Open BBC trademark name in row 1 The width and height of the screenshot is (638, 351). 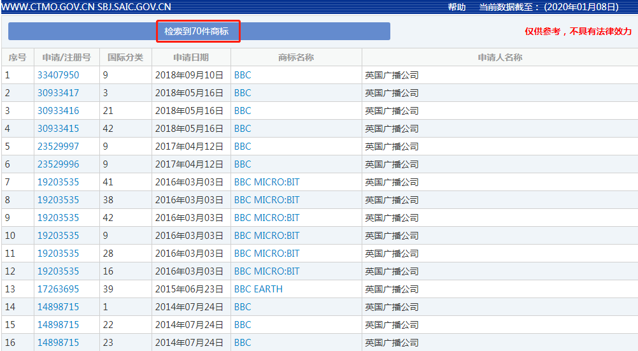tap(243, 75)
